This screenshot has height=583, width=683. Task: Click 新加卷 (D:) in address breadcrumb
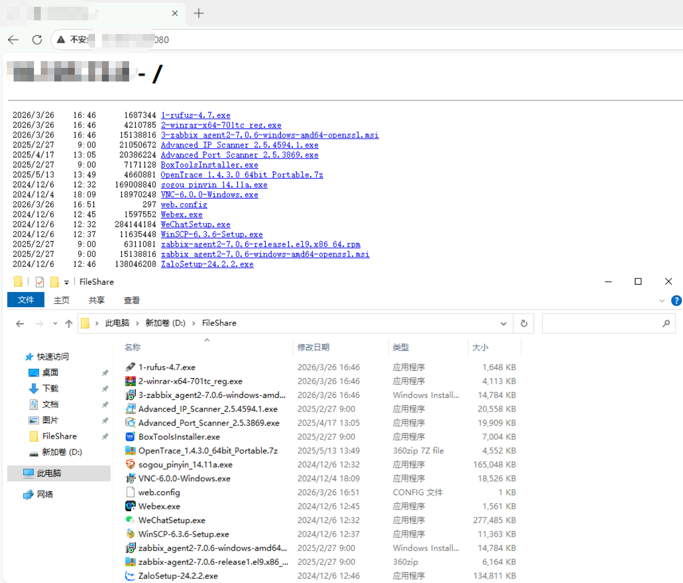[165, 323]
